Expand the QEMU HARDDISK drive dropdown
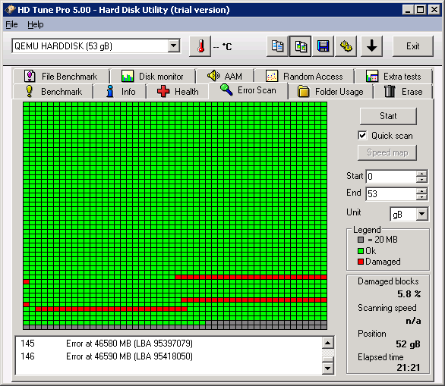The image size is (445, 386). click(173, 46)
